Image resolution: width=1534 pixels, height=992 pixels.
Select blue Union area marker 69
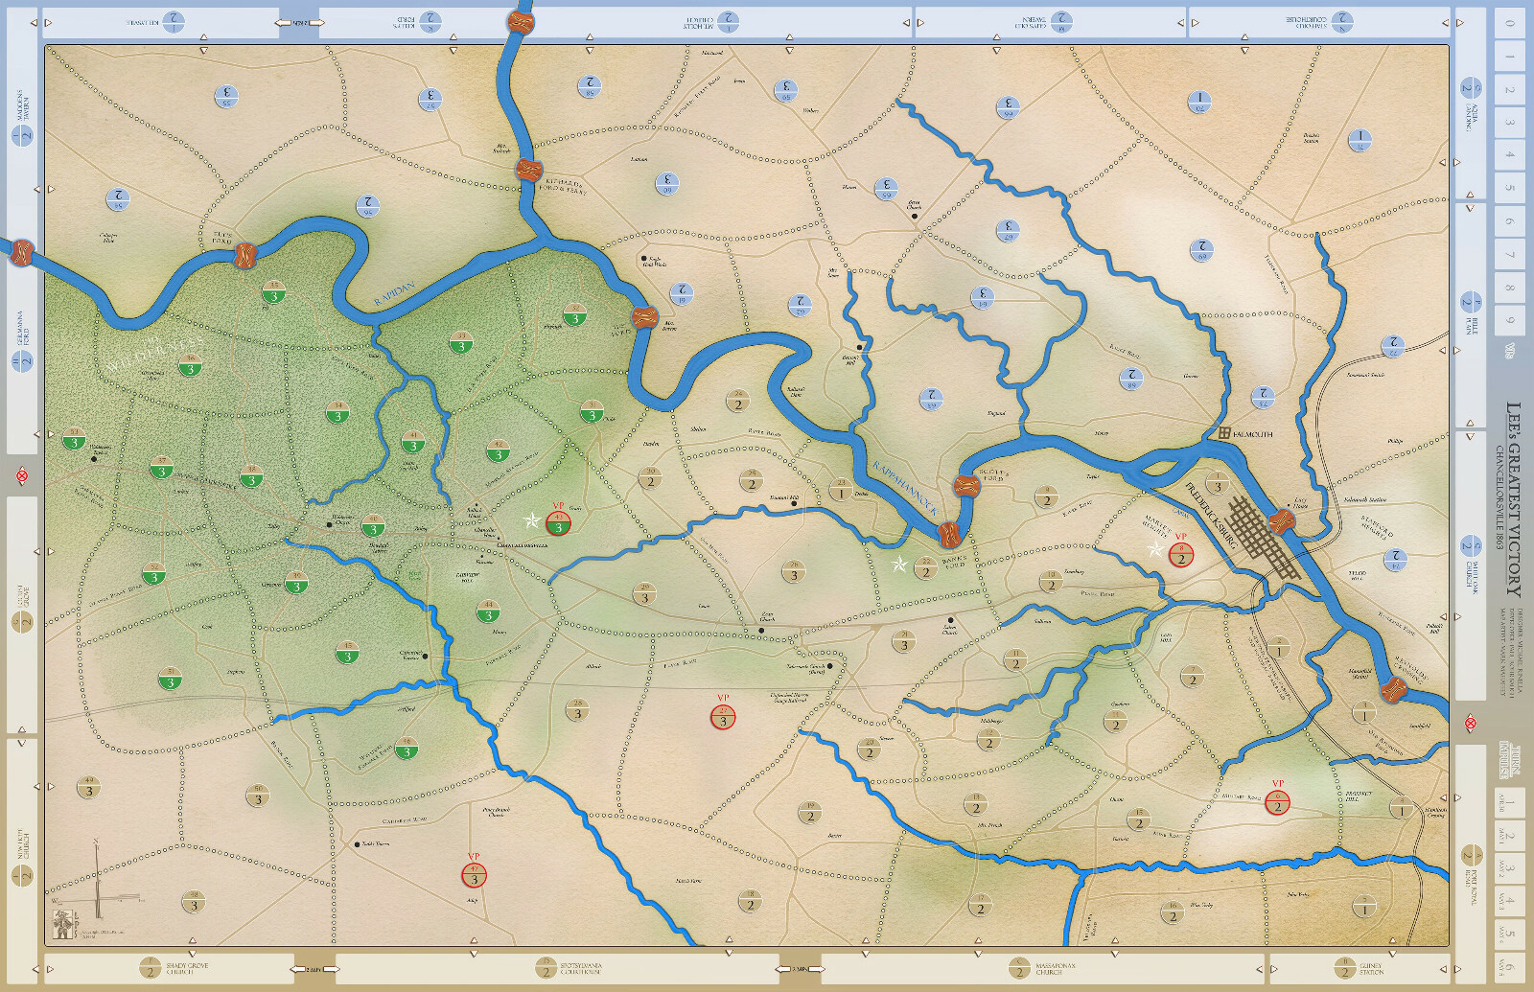coord(1201,251)
